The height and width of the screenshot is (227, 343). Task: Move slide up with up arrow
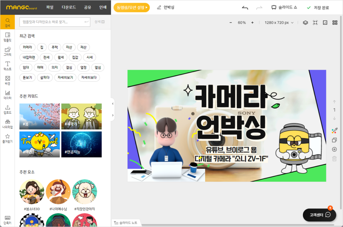334,102
